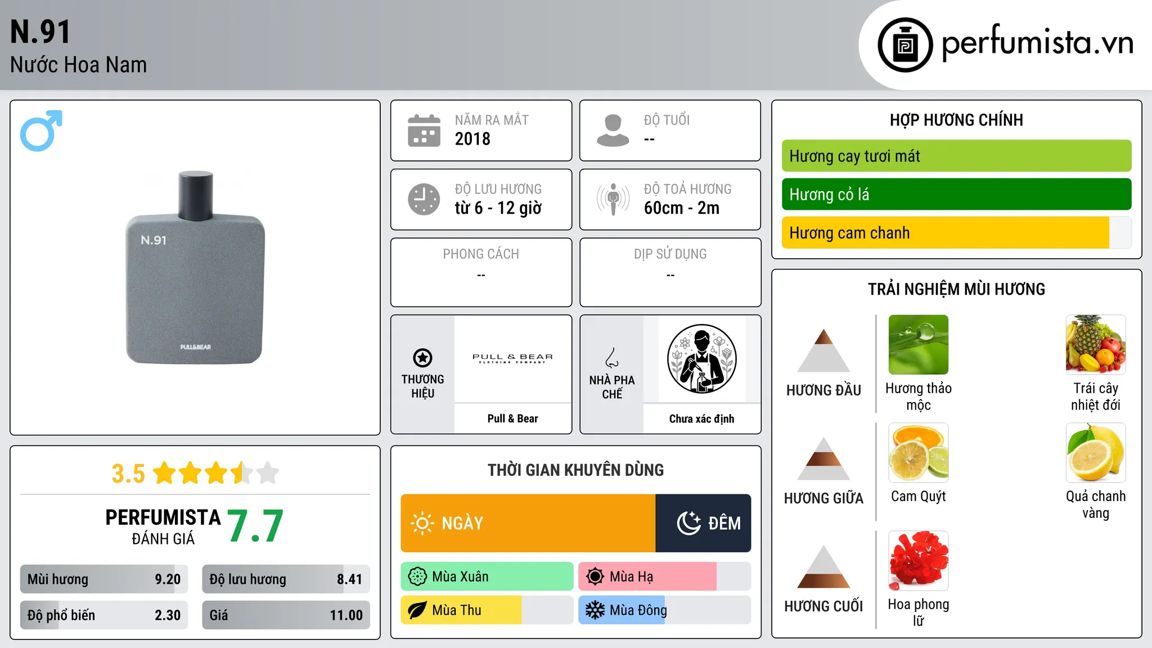Click the perfumista.vn site name
1152x648 pixels.
(1037, 43)
